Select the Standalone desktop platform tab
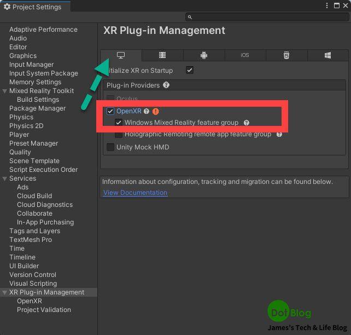351x335 pixels. [121, 55]
